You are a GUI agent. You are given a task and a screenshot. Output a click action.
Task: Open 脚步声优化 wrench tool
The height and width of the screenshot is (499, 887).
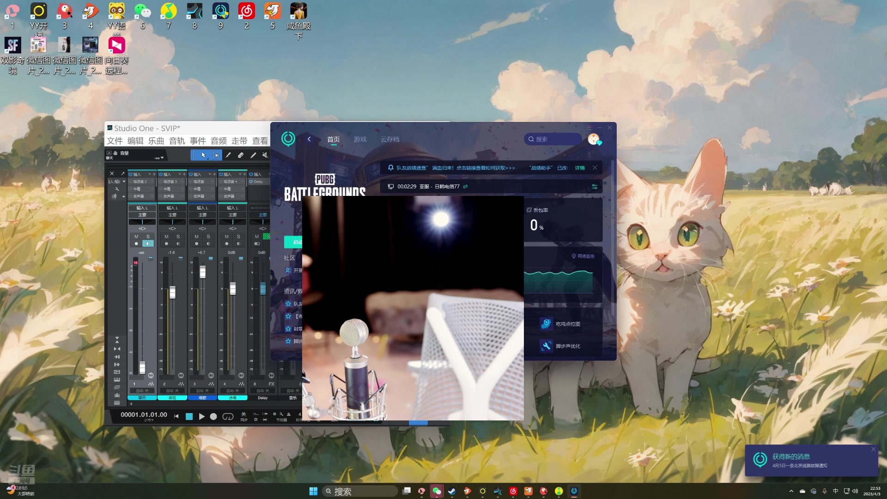click(546, 346)
